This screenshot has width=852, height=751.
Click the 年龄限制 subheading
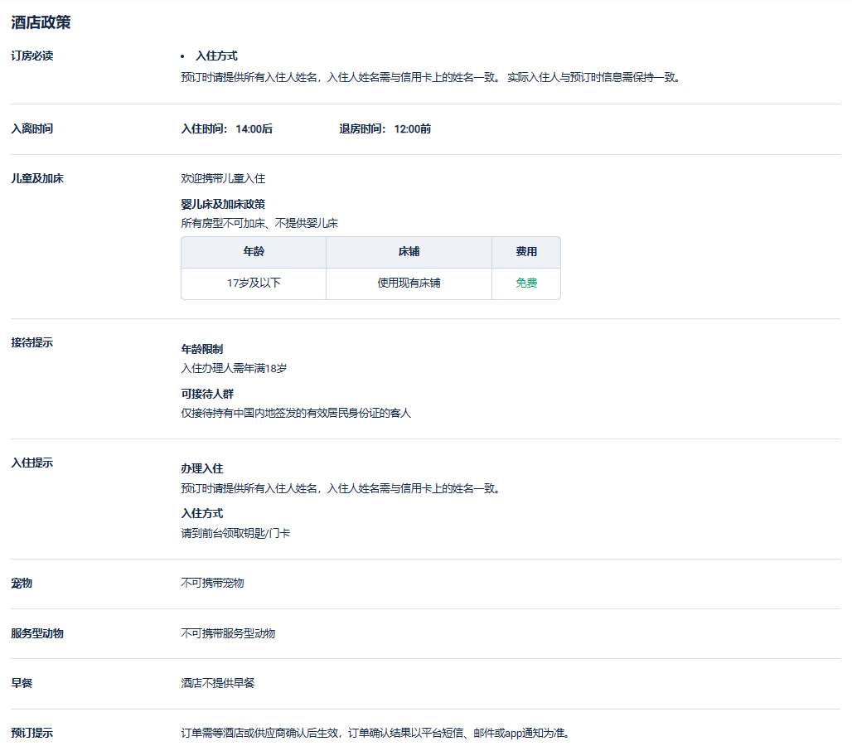coord(201,349)
